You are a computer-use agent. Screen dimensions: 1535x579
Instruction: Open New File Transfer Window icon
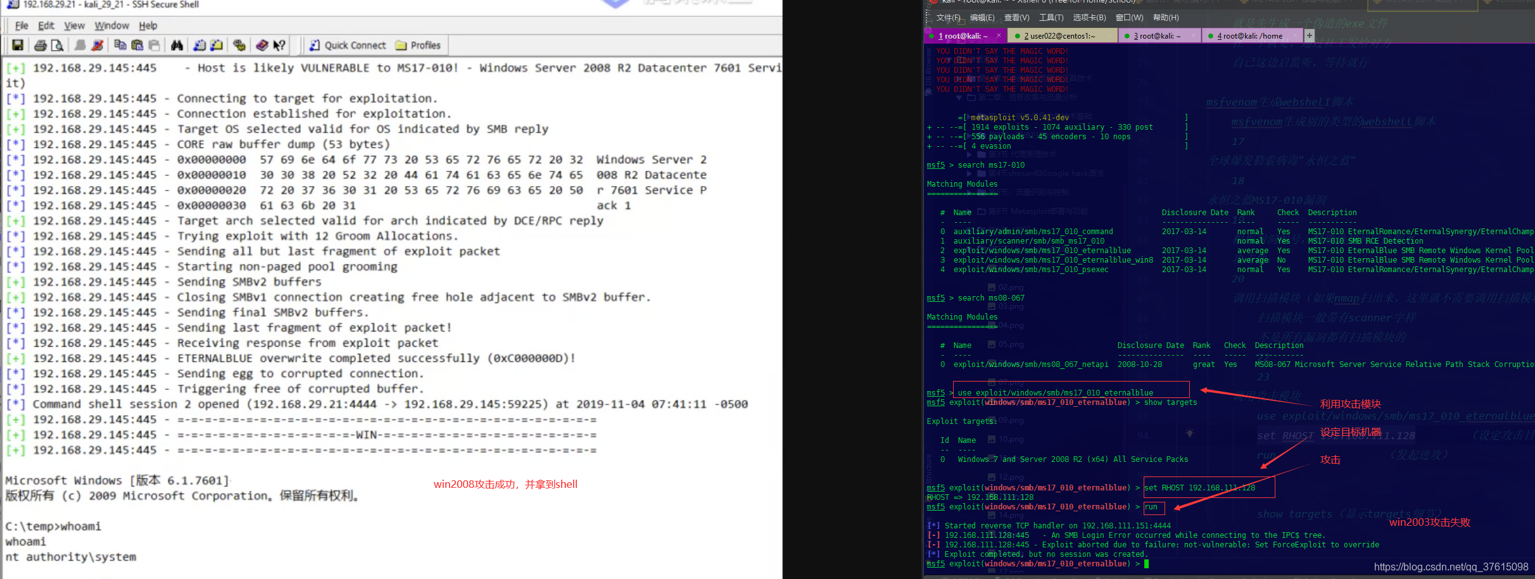pyautogui.click(x=216, y=45)
